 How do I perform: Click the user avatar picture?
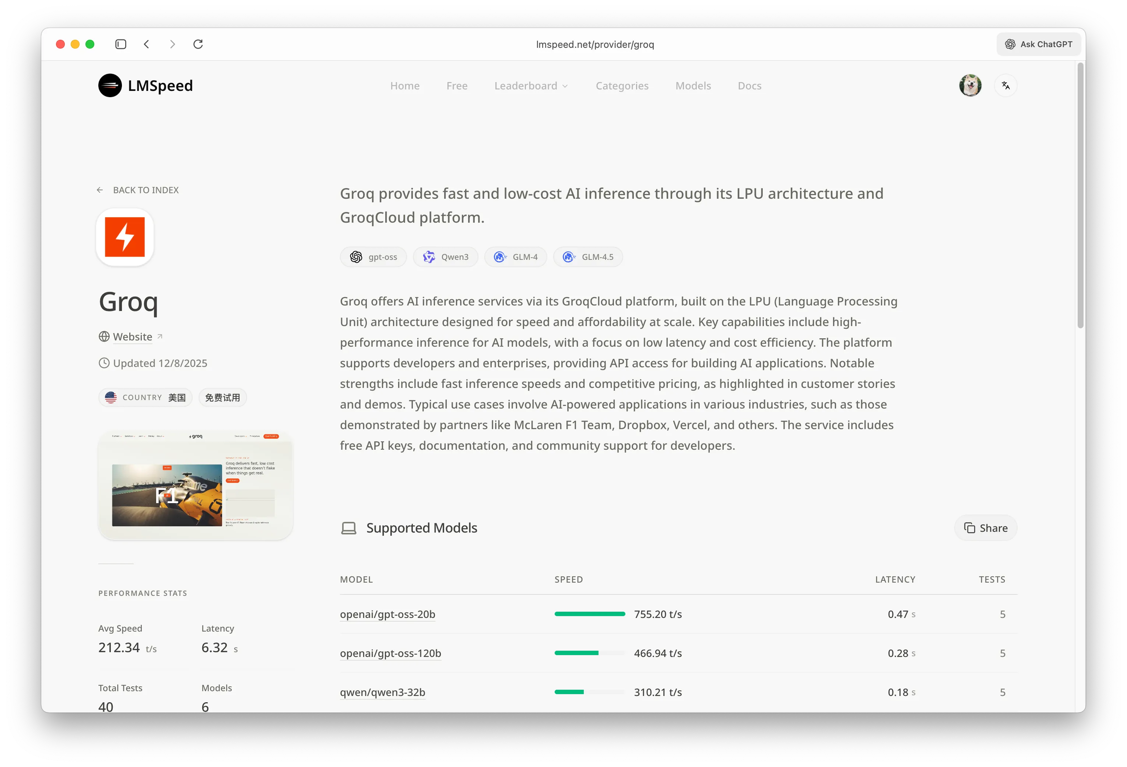970,86
